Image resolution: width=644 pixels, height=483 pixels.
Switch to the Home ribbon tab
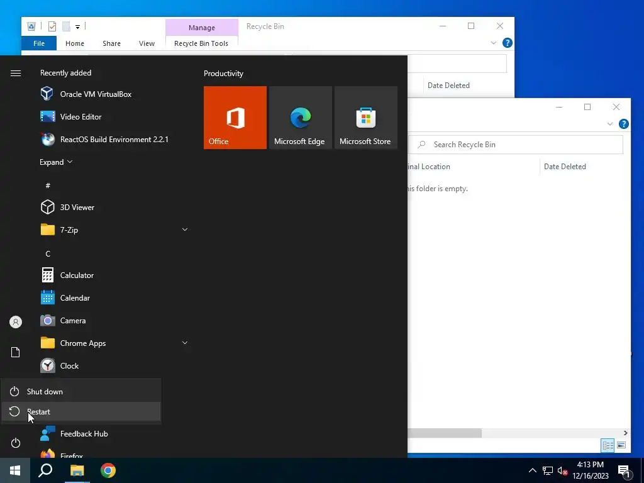click(75, 43)
